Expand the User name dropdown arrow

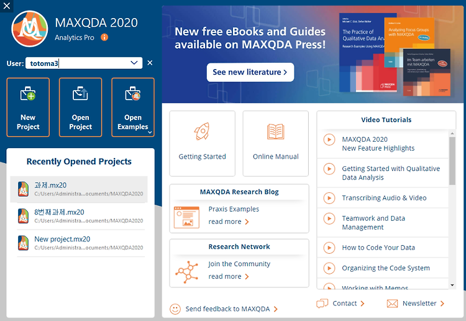[x=134, y=63]
